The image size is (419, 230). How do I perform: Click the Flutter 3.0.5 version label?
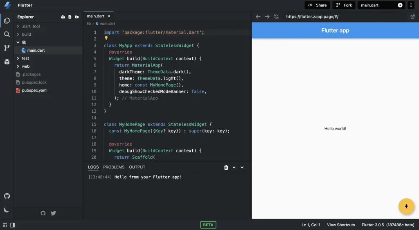click(388, 225)
